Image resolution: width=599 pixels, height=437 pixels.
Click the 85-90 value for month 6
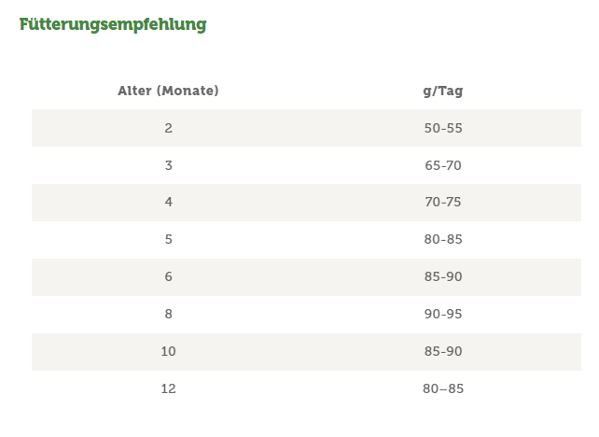point(442,276)
